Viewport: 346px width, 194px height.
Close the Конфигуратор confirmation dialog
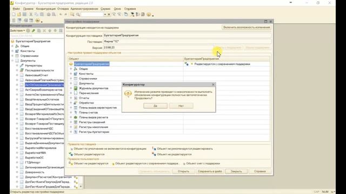point(213,85)
